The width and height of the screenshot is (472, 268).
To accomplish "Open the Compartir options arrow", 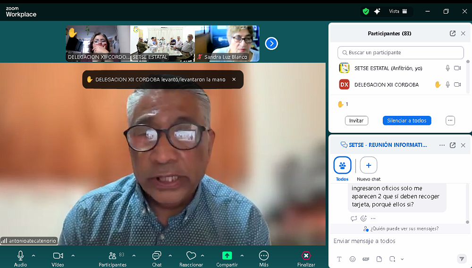I will (x=242, y=255).
